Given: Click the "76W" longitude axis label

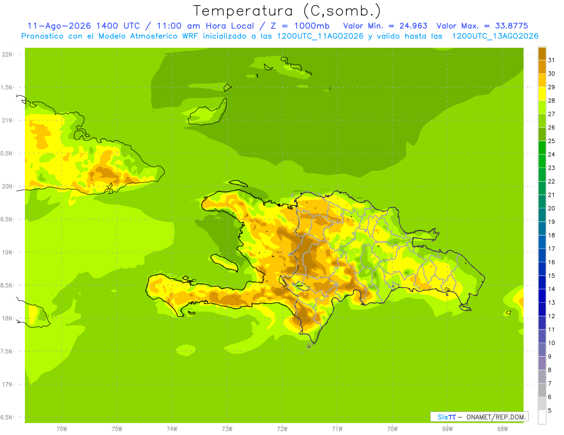Looking at the screenshot, I should coord(62,429).
